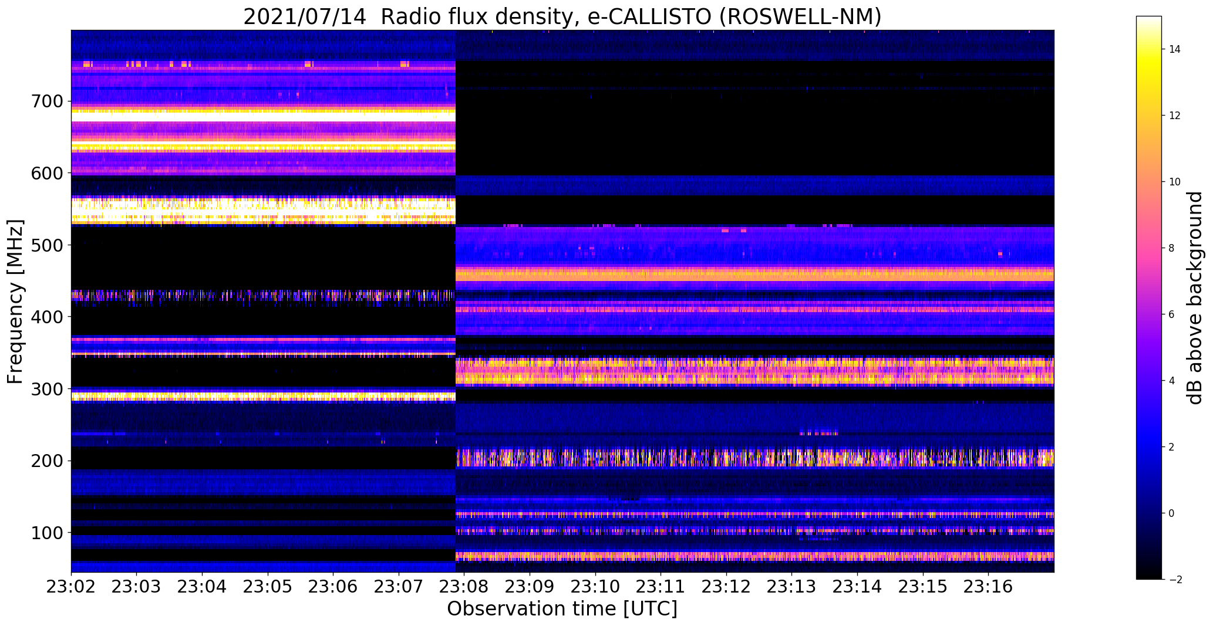Click the 'Frequency [MHz]' axis label
The height and width of the screenshot is (626, 1213).
click(x=15, y=302)
